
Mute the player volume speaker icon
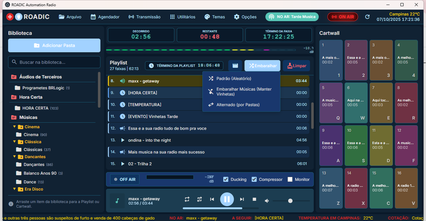coord(267,201)
